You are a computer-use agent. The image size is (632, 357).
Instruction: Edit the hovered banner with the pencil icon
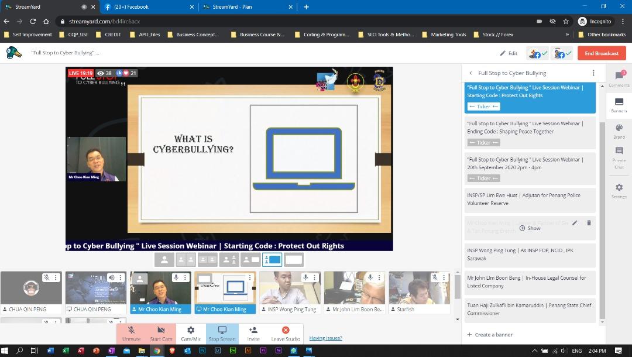coord(575,223)
